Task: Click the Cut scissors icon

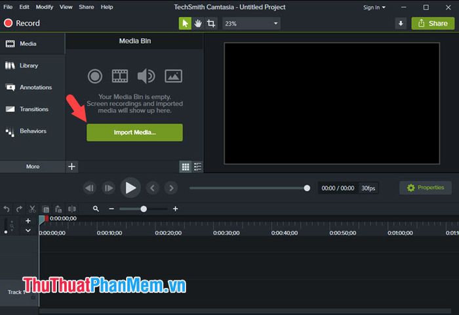Action: tap(32, 209)
